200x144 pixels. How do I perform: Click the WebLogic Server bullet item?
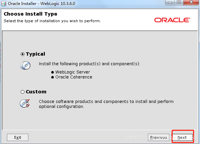[x=71, y=72]
